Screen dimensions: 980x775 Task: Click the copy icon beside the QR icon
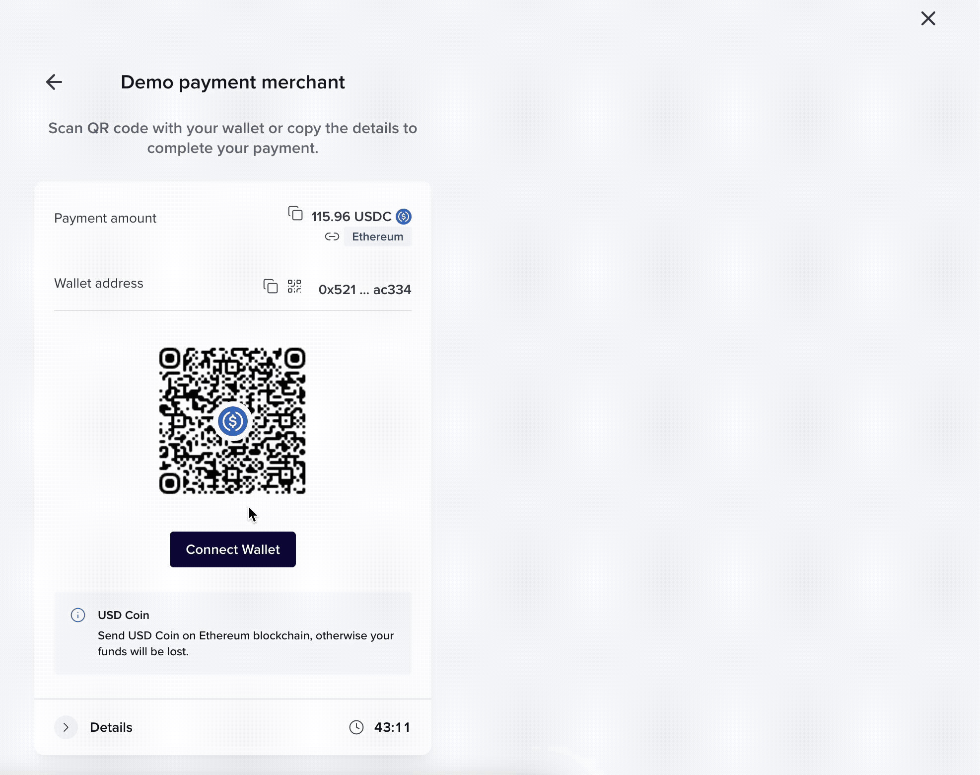click(270, 287)
